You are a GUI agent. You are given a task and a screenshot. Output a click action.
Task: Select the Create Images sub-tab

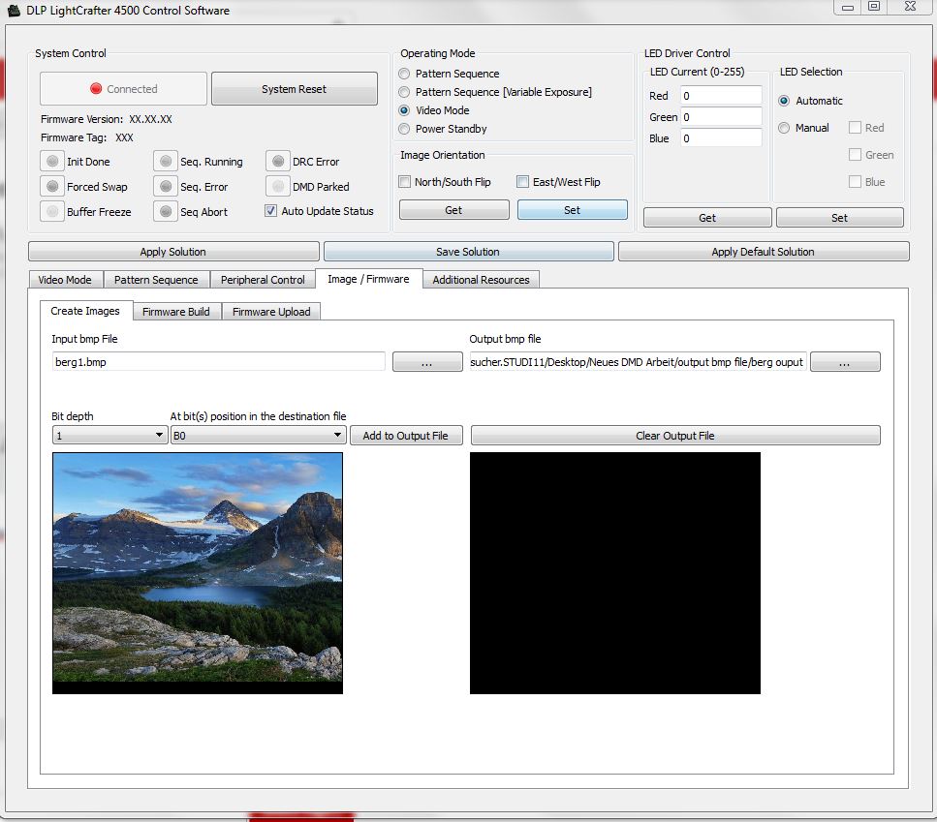pyautogui.click(x=85, y=311)
